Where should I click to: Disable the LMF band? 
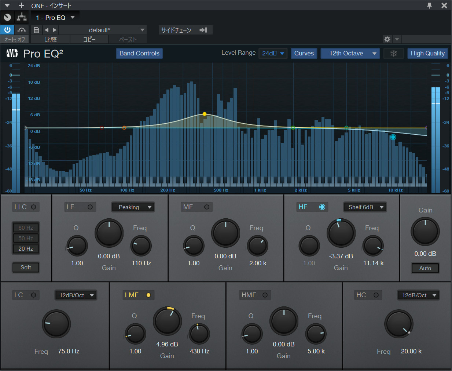[x=148, y=295]
